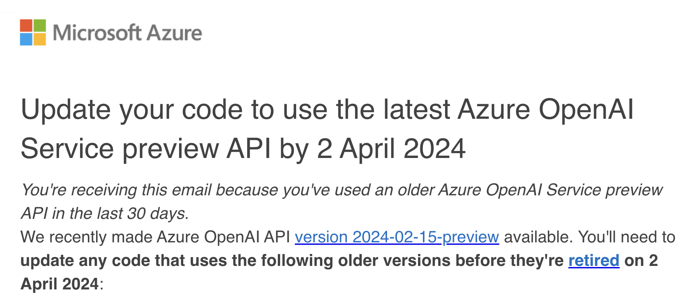697x304 pixels.
Task: Click the text "We recently made Azure OpenAI API"
Action: click(155, 237)
